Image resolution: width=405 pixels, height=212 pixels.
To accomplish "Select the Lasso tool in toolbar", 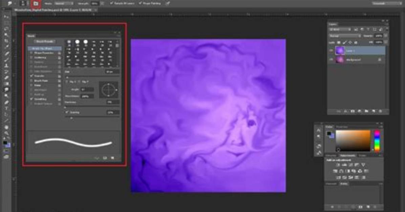I will tap(6, 29).
